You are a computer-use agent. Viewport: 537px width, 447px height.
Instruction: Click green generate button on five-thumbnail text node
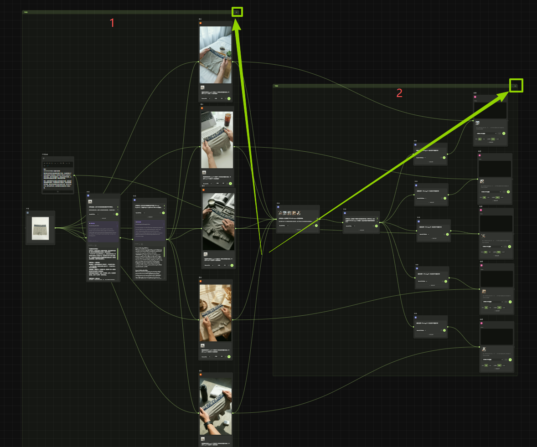coord(316,226)
